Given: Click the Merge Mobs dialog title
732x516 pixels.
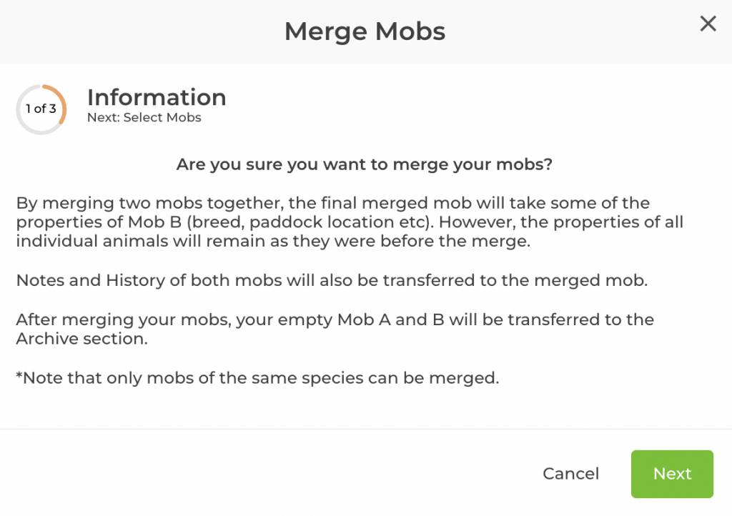Looking at the screenshot, I should (x=365, y=31).
